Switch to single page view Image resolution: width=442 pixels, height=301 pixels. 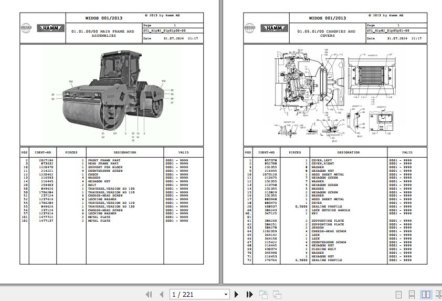click(x=399, y=295)
